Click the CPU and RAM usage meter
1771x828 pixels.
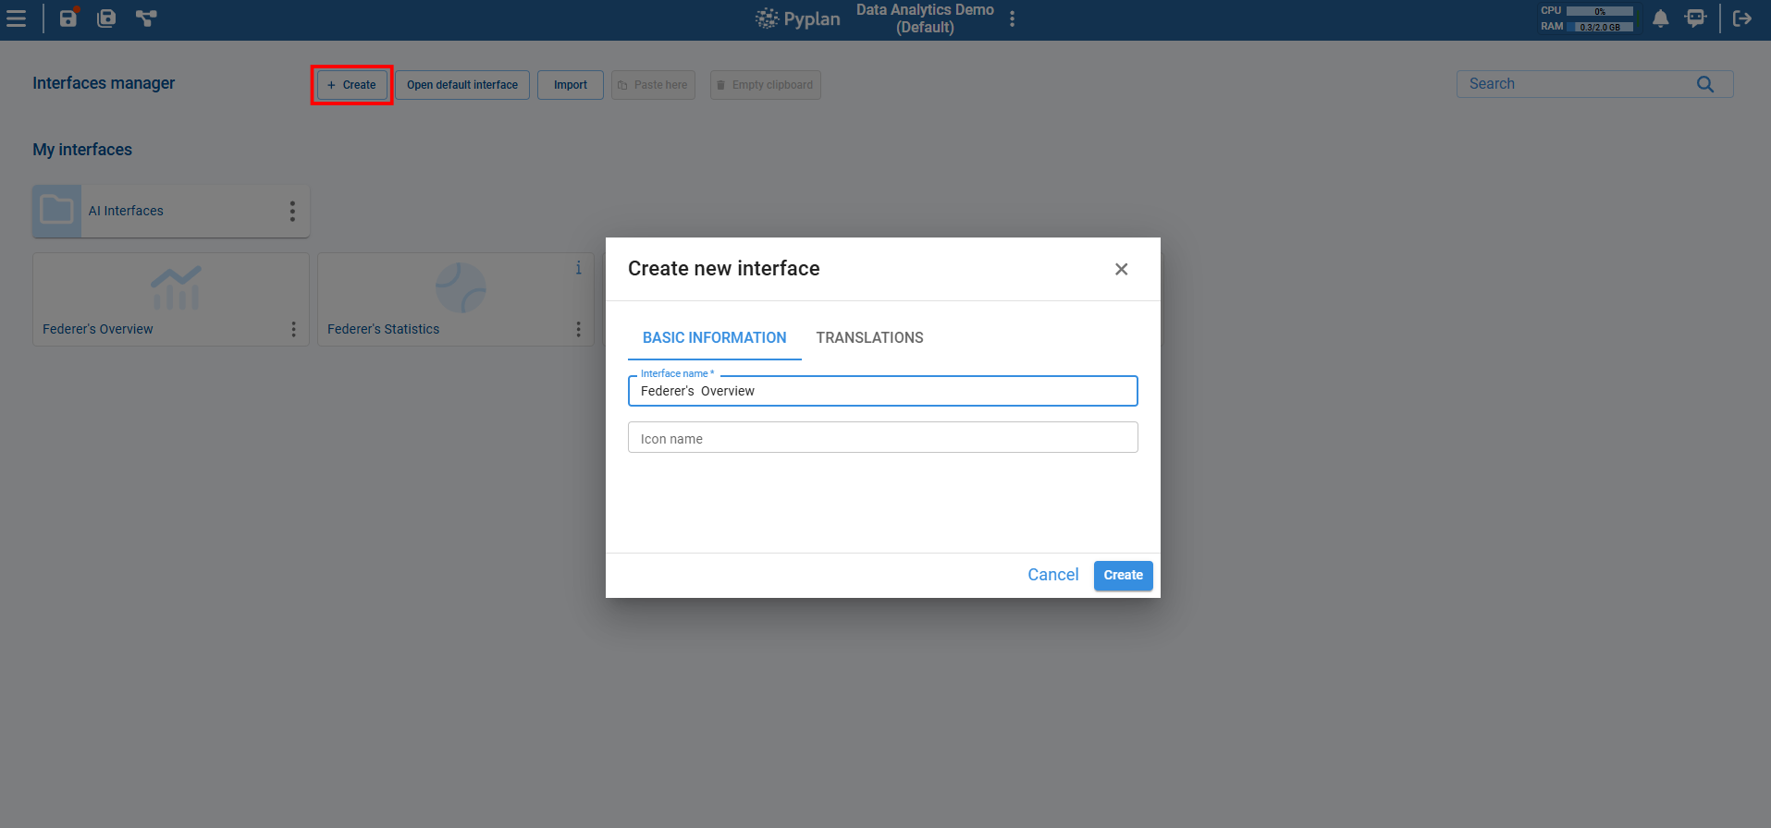(x=1587, y=18)
